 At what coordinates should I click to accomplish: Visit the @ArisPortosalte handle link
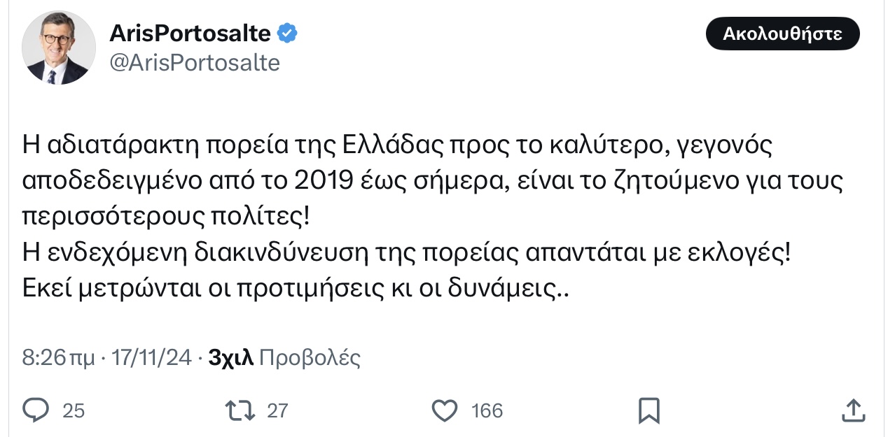click(195, 63)
